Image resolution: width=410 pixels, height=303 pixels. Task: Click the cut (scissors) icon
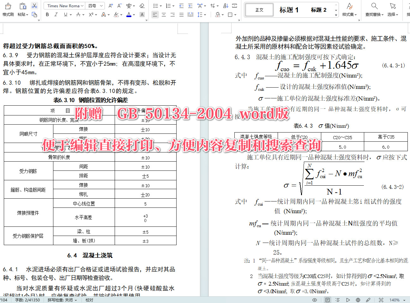click(34, 5)
